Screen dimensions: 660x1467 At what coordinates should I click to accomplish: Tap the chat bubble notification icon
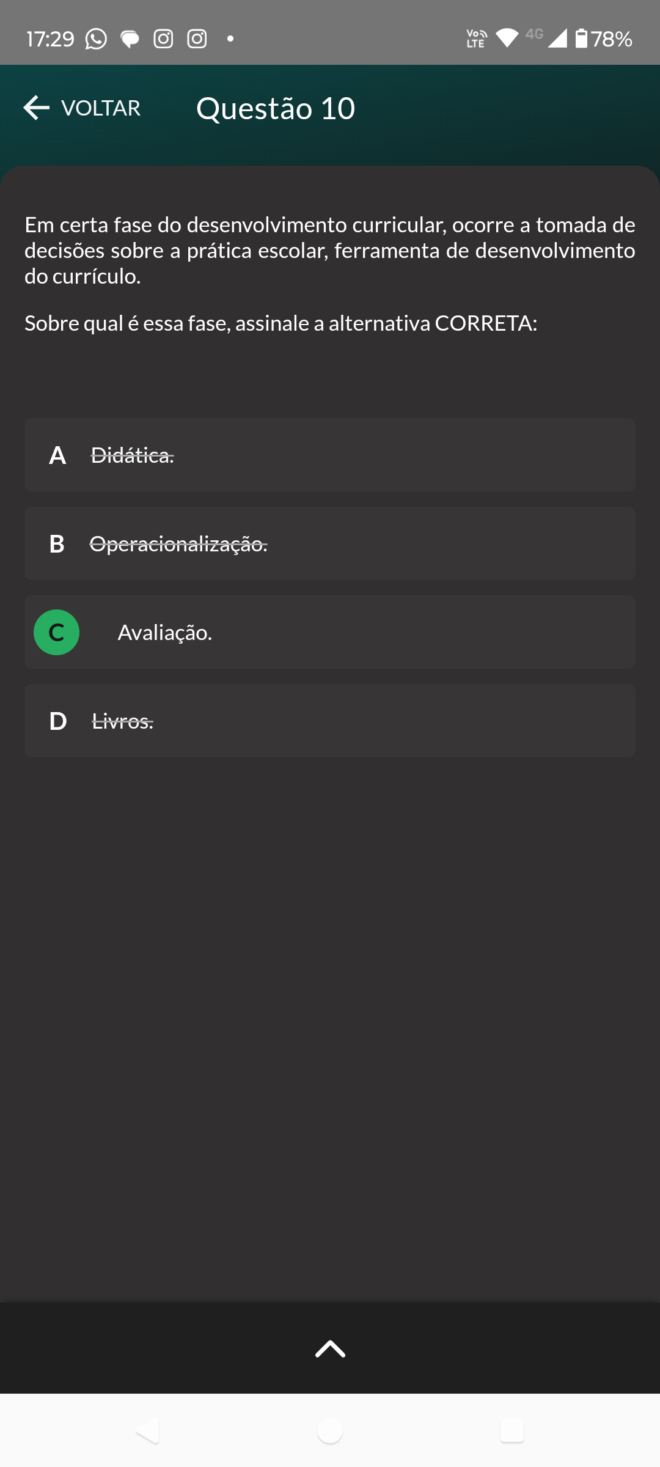(130, 39)
